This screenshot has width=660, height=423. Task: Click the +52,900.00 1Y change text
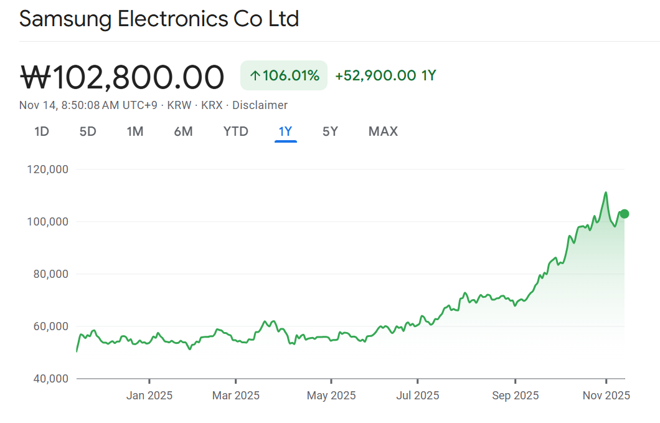click(x=385, y=76)
